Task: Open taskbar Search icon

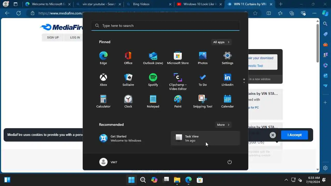Action: [143, 180]
